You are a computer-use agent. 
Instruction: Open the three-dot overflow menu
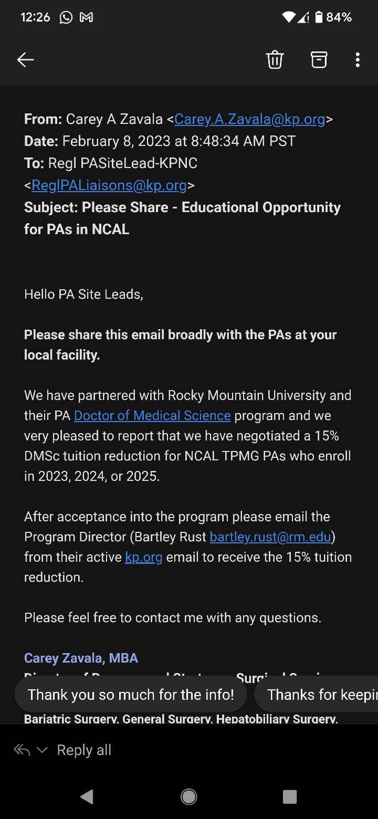coord(358,60)
